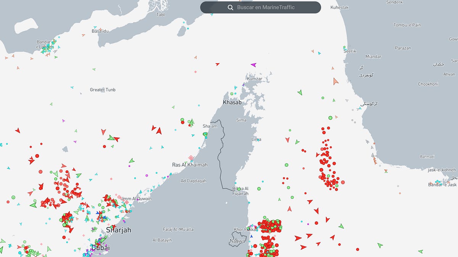Click the green vessel arrow northeast of Khasab peninsula
Screen dimensions: 458x257
(x=300, y=92)
